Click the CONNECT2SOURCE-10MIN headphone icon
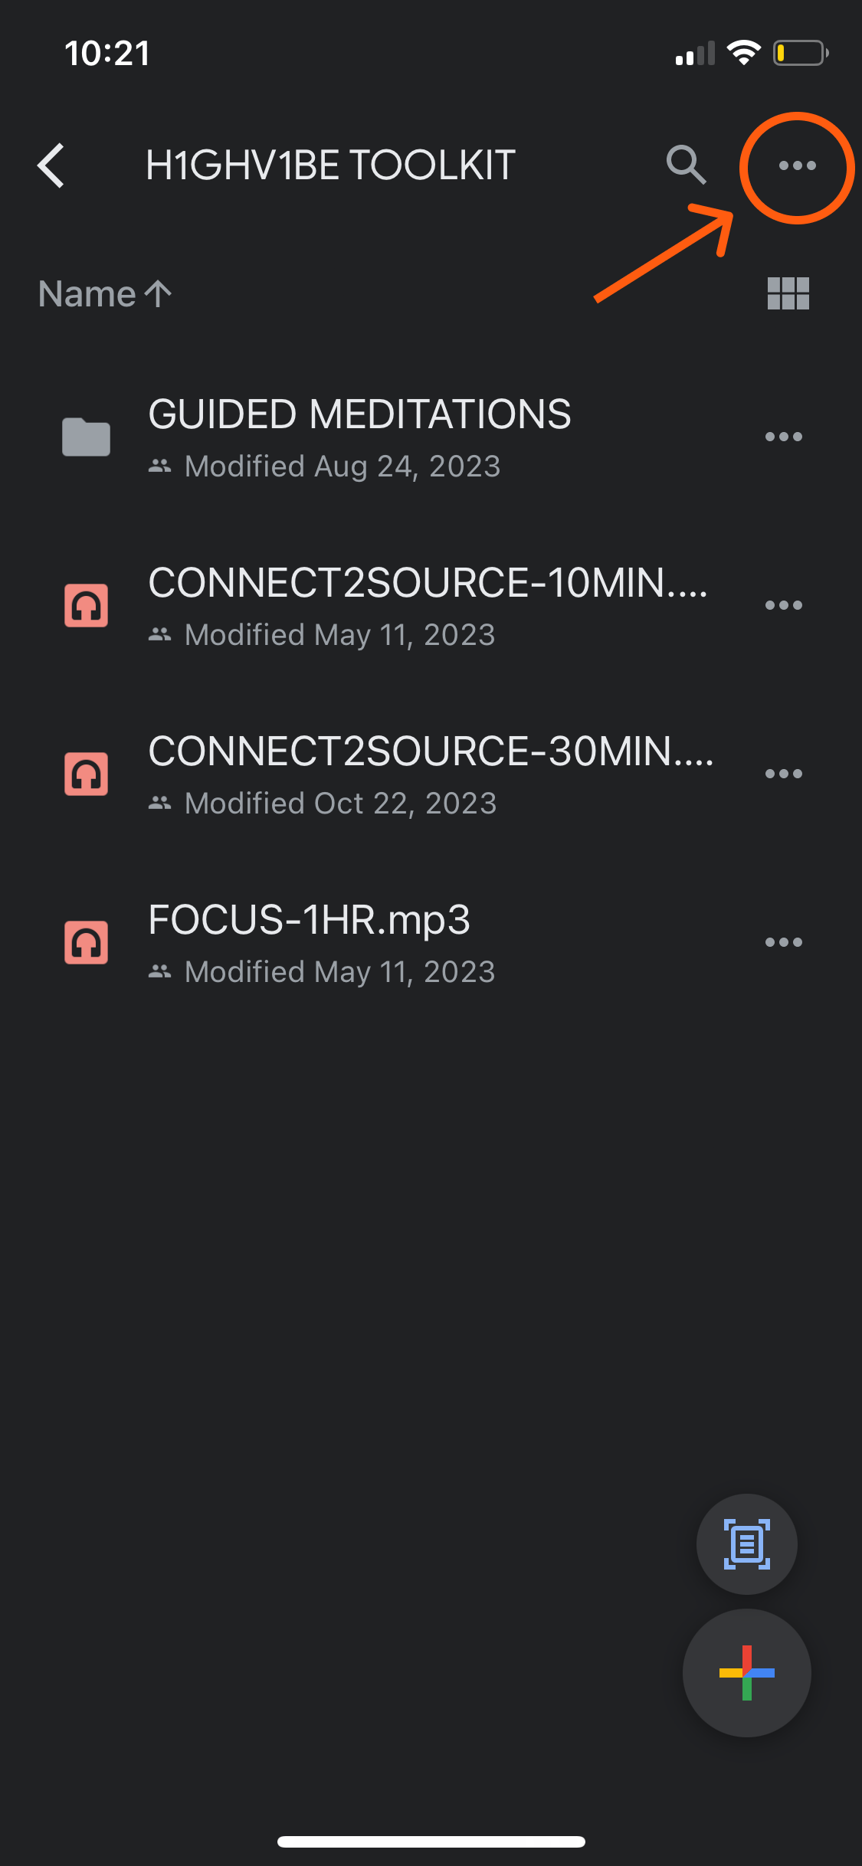The height and width of the screenshot is (1866, 862). point(86,605)
